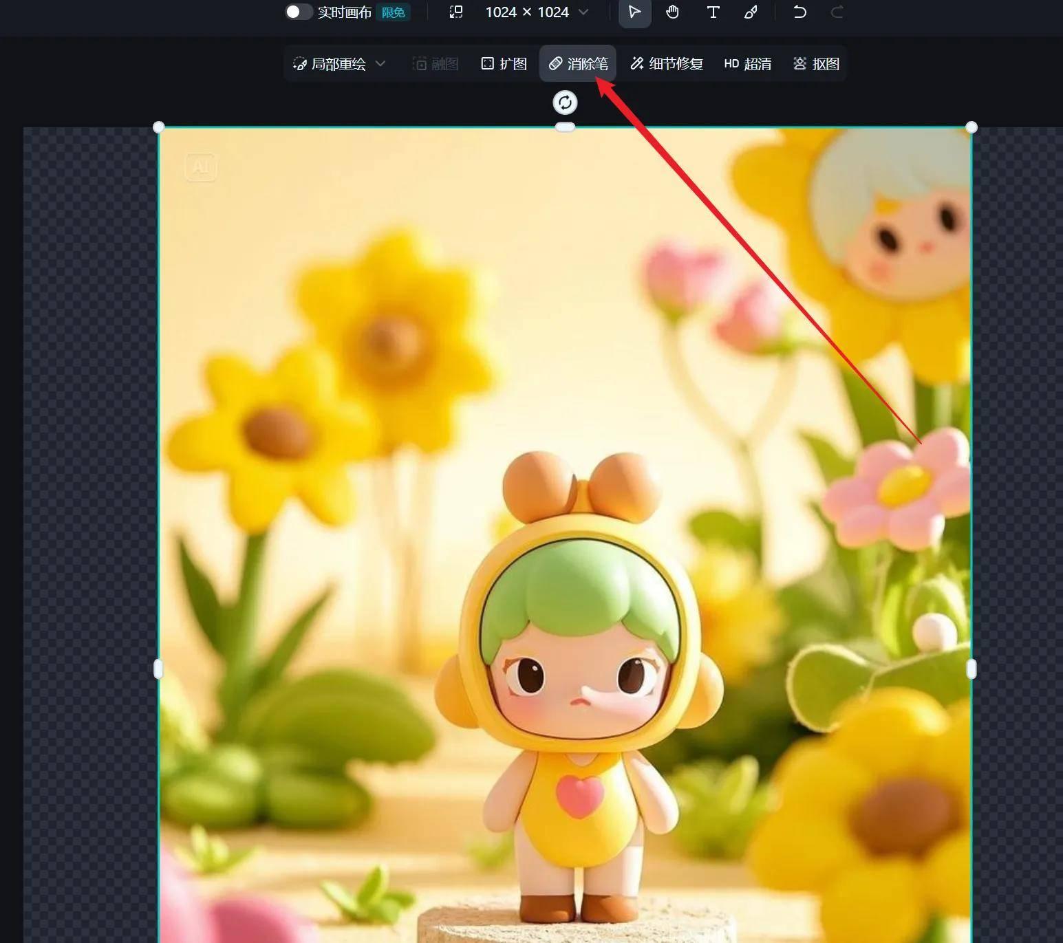Screen dimensions: 1063x943
Task: Click the HD 超清 upscale option
Action: 748,63
